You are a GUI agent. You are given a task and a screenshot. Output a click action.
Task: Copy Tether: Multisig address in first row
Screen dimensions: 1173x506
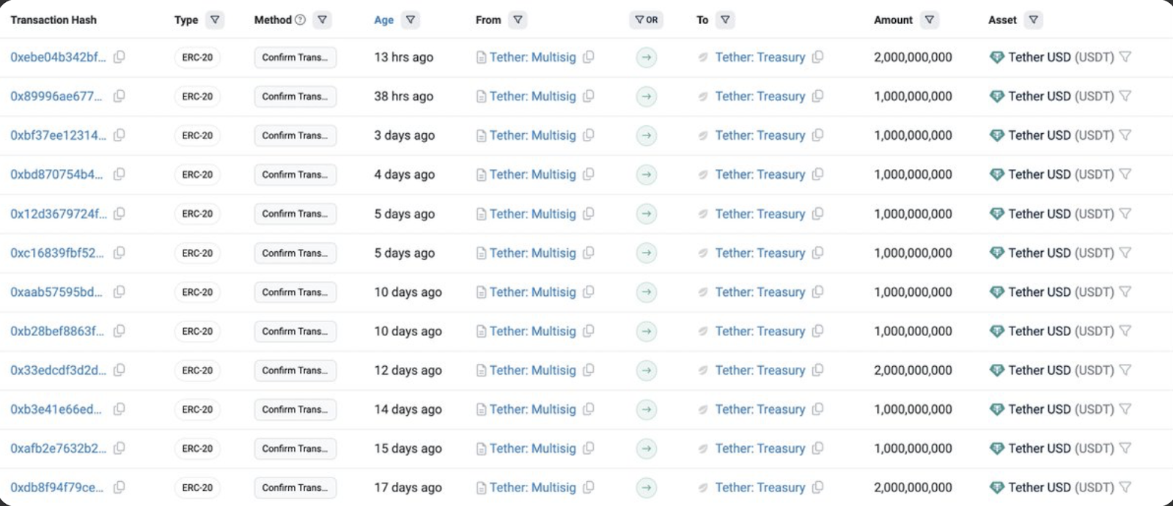(588, 57)
